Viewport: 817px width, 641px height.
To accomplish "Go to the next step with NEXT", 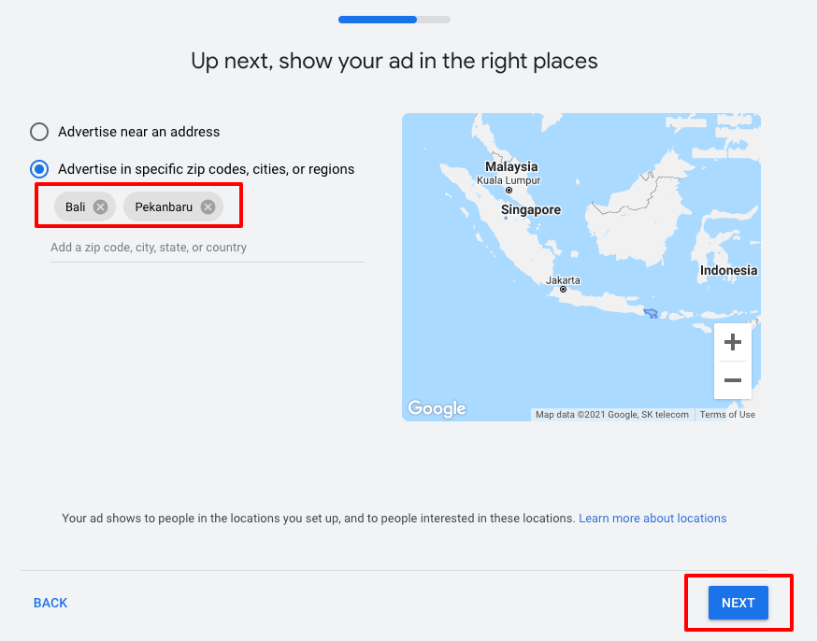I will pyautogui.click(x=738, y=603).
